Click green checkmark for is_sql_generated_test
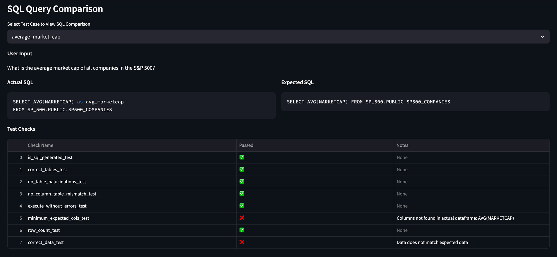The height and width of the screenshot is (257, 557). tap(242, 157)
